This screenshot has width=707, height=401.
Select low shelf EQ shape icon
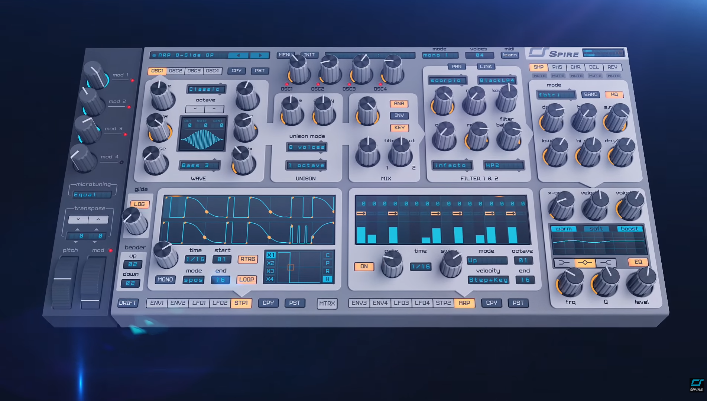point(564,263)
